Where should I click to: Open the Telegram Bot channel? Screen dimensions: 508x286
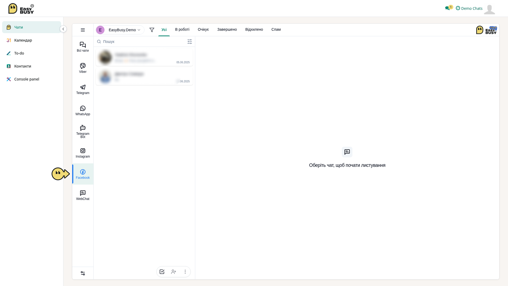[83, 132]
